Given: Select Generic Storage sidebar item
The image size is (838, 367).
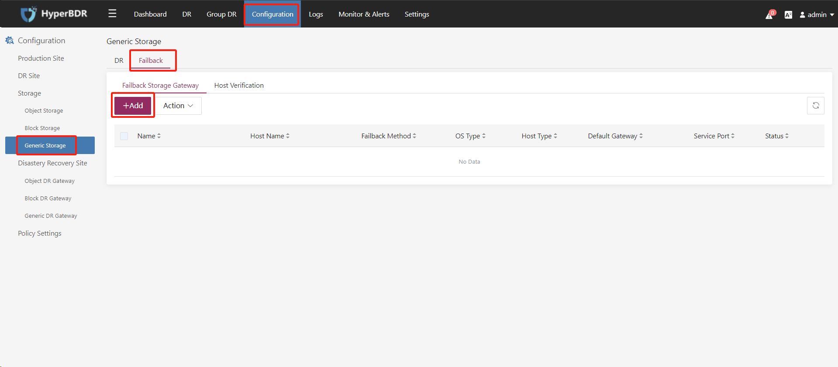Looking at the screenshot, I should tap(50, 145).
